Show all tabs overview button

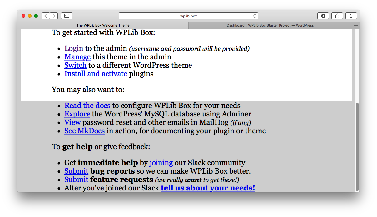click(351, 16)
